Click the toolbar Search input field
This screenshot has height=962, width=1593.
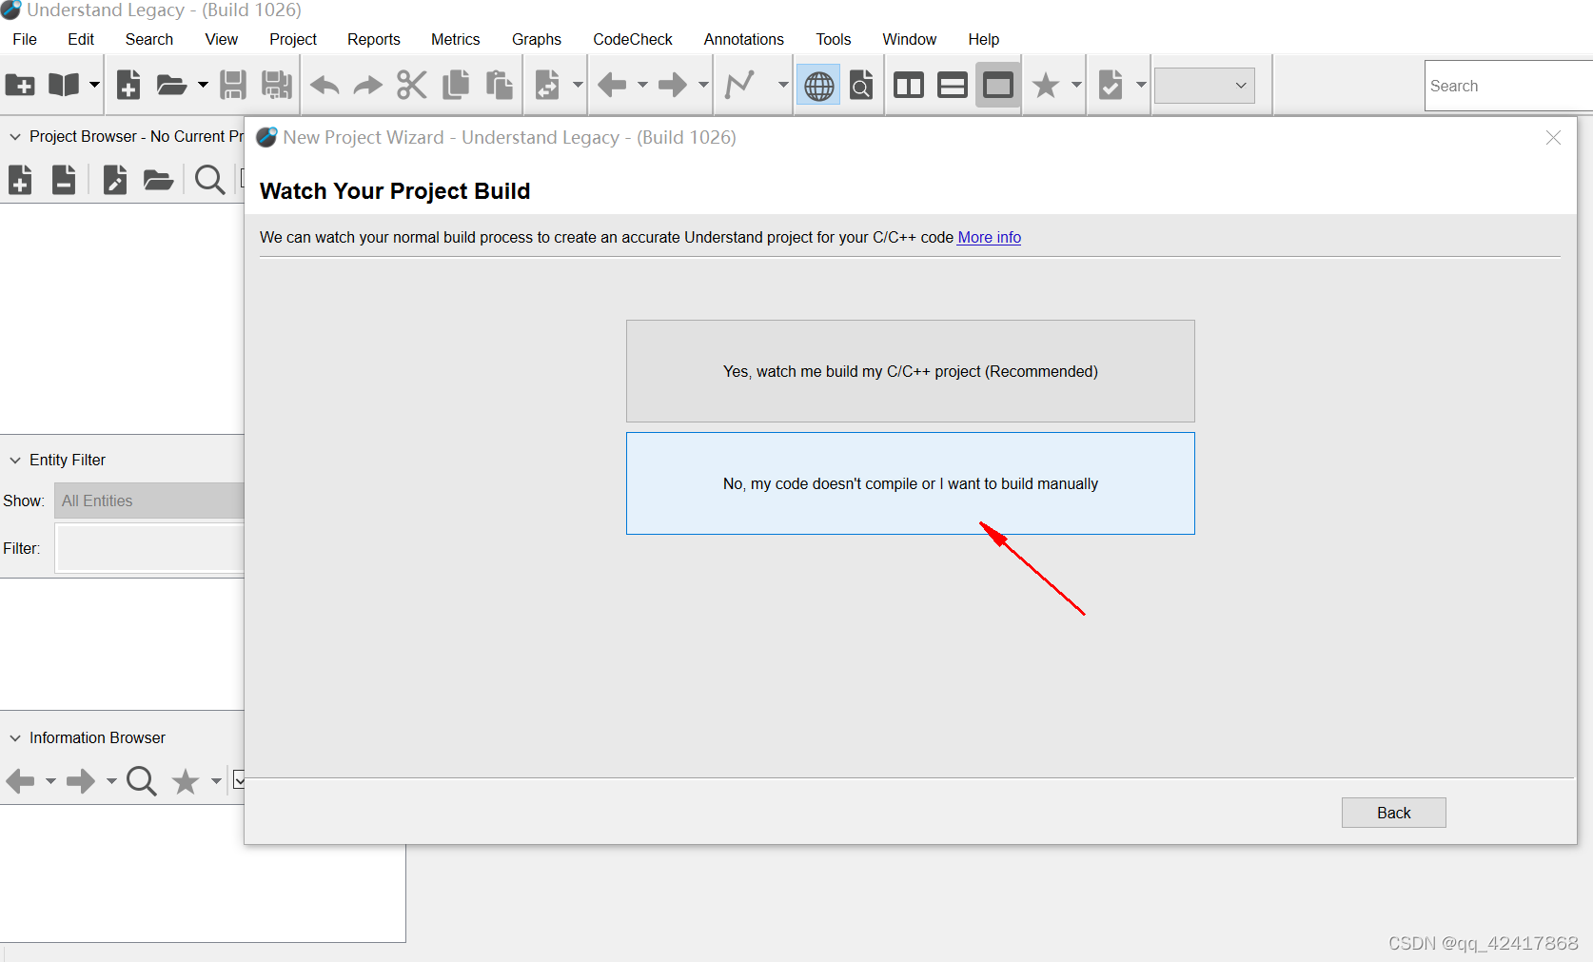tap(1508, 86)
